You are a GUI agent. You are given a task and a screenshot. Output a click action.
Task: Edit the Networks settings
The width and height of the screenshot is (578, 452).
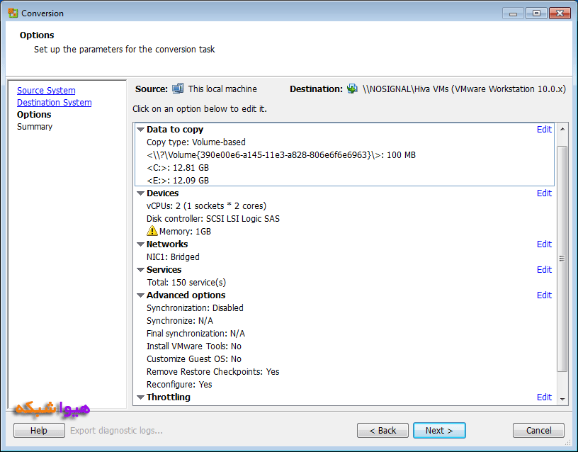click(x=544, y=244)
